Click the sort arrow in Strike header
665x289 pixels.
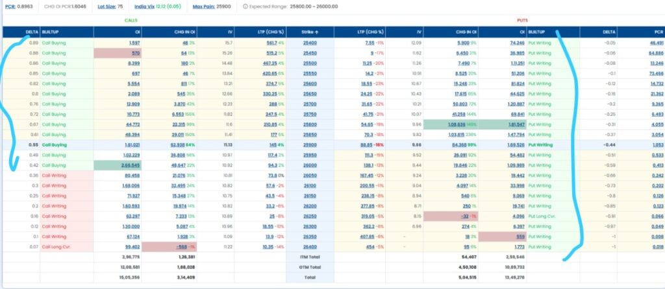pyautogui.click(x=318, y=32)
